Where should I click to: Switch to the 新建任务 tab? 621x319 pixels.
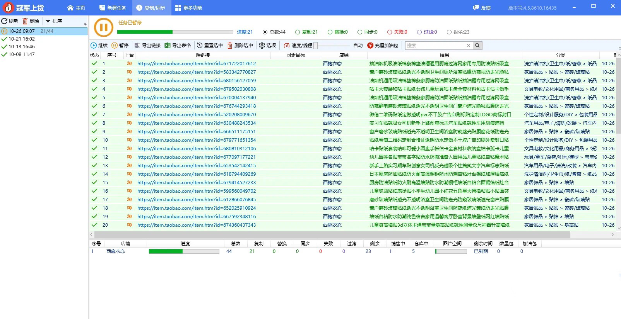tap(113, 8)
